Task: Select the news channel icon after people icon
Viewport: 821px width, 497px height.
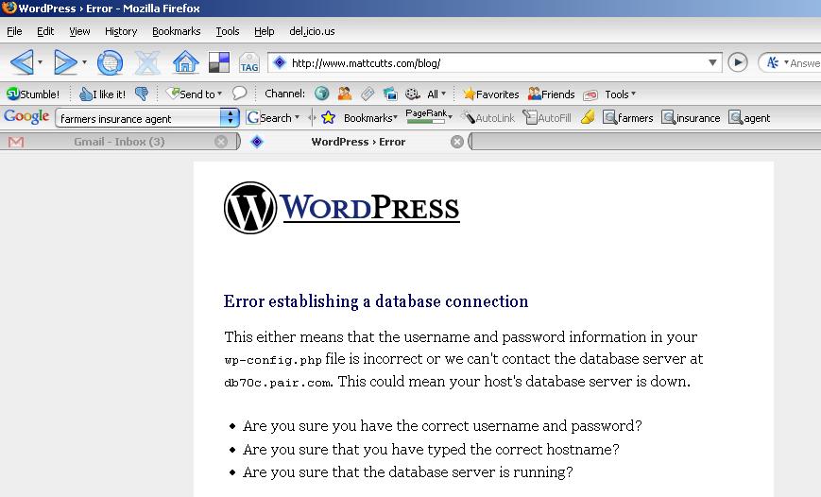Action: click(368, 94)
